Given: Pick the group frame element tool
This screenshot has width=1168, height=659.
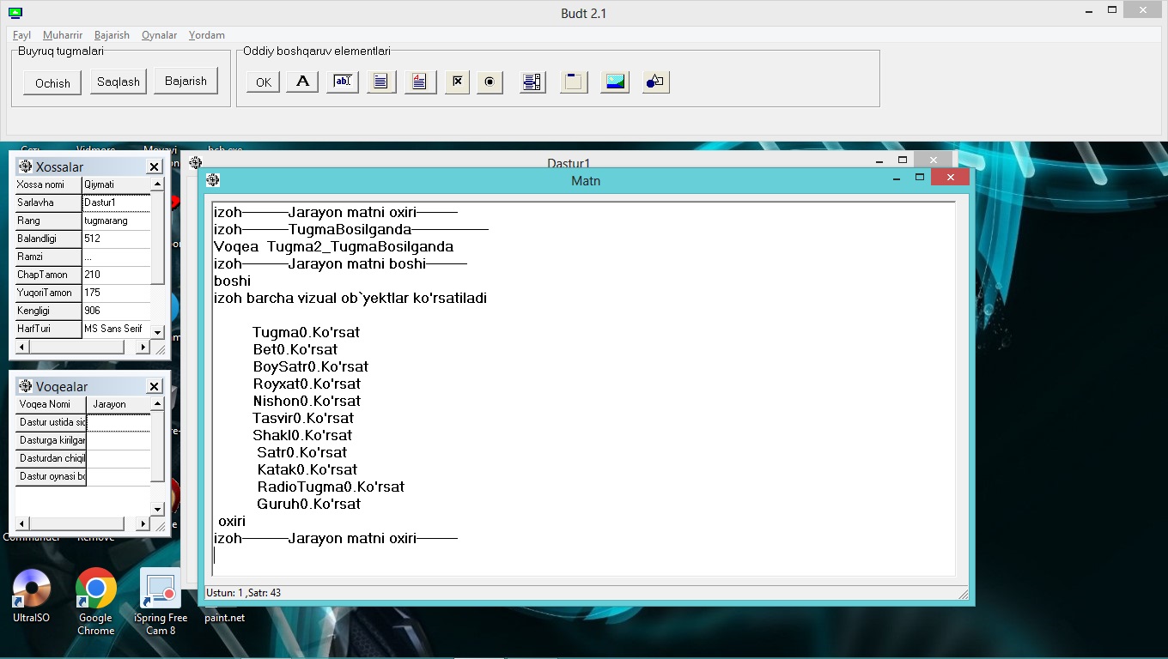Looking at the screenshot, I should click(x=574, y=82).
